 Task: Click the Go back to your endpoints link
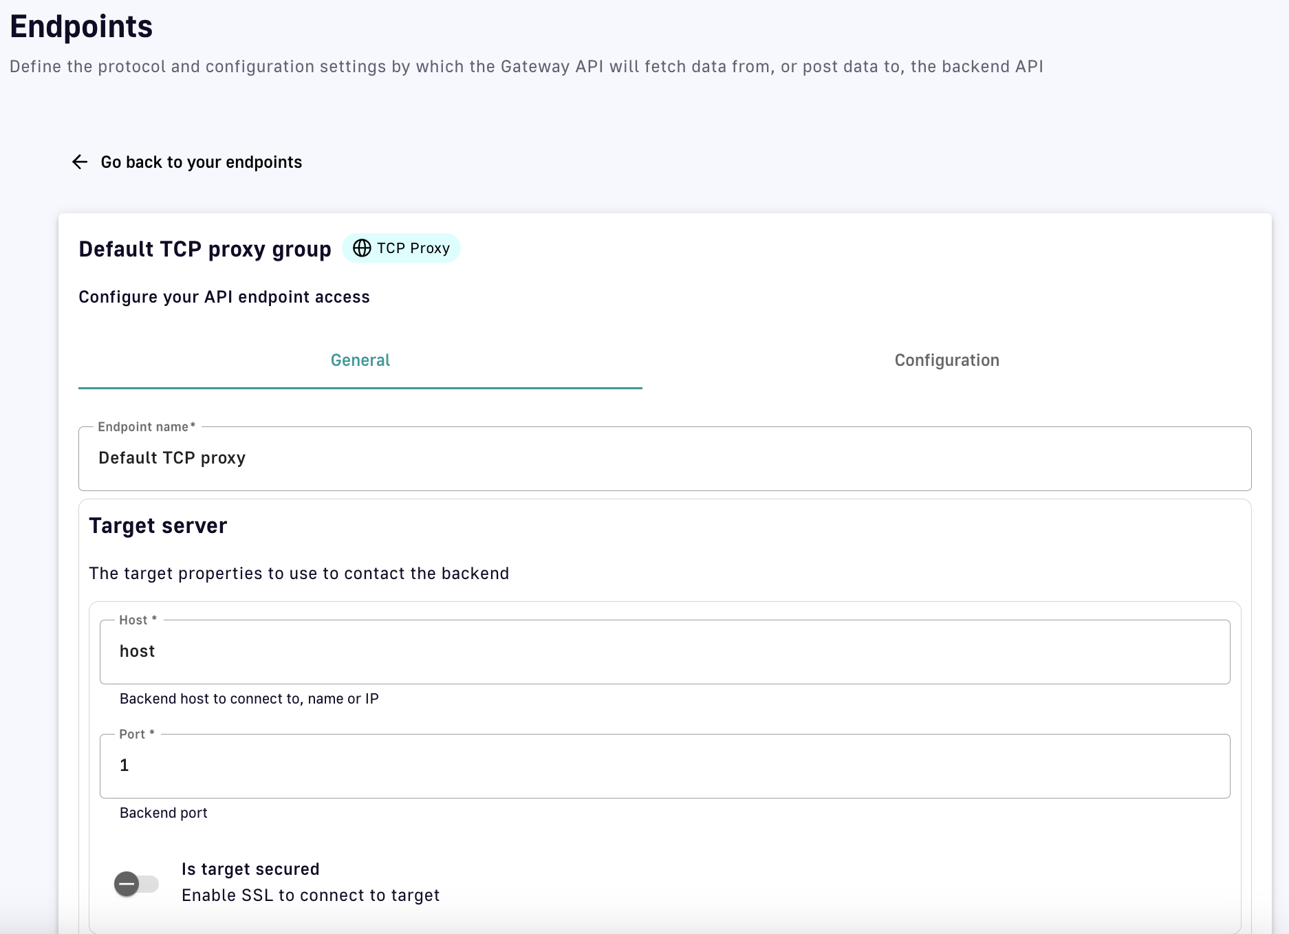click(201, 162)
